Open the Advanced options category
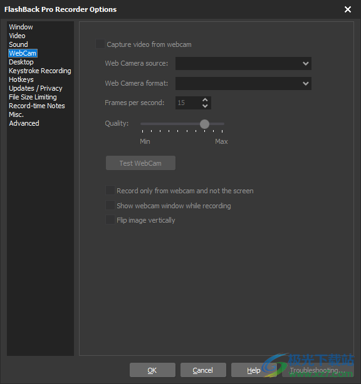This screenshot has width=361, height=384. point(24,123)
